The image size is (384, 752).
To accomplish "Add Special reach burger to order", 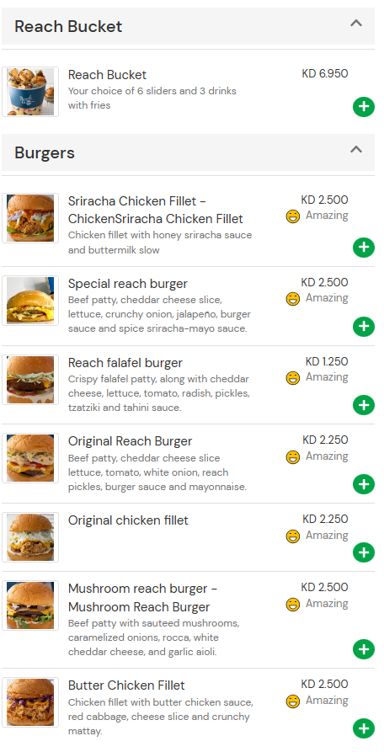I will tap(364, 327).
